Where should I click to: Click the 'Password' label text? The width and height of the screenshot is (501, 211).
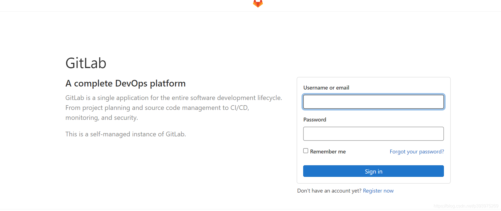click(x=315, y=120)
